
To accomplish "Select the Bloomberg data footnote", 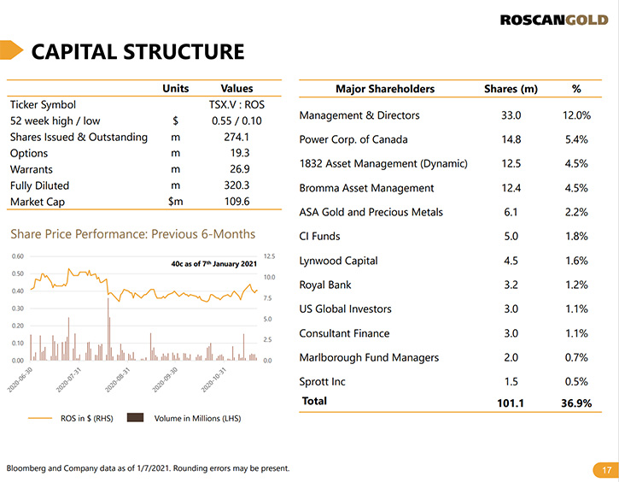I will coord(148,468).
